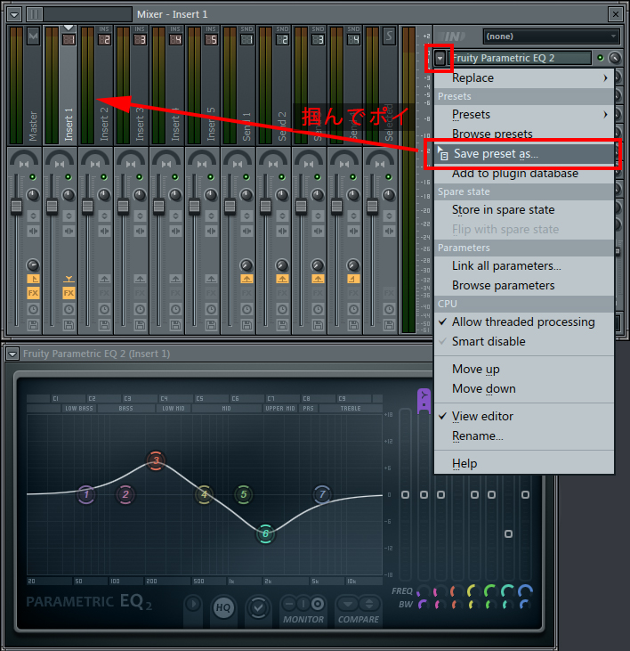Open the Presets submenu

(524, 115)
